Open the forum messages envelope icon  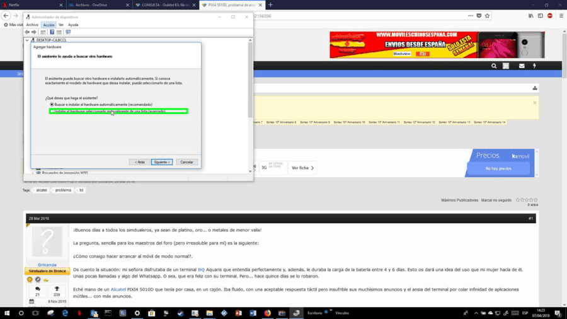[522, 66]
